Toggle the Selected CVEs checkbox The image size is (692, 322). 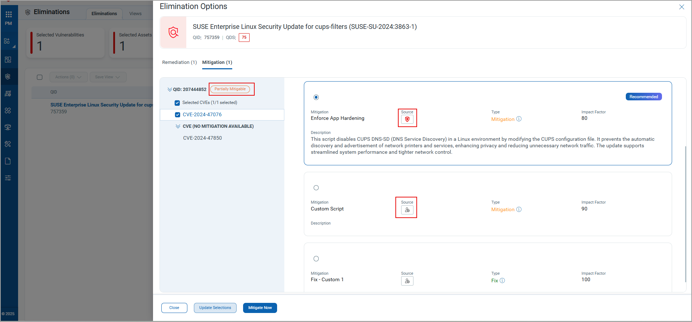tap(177, 103)
